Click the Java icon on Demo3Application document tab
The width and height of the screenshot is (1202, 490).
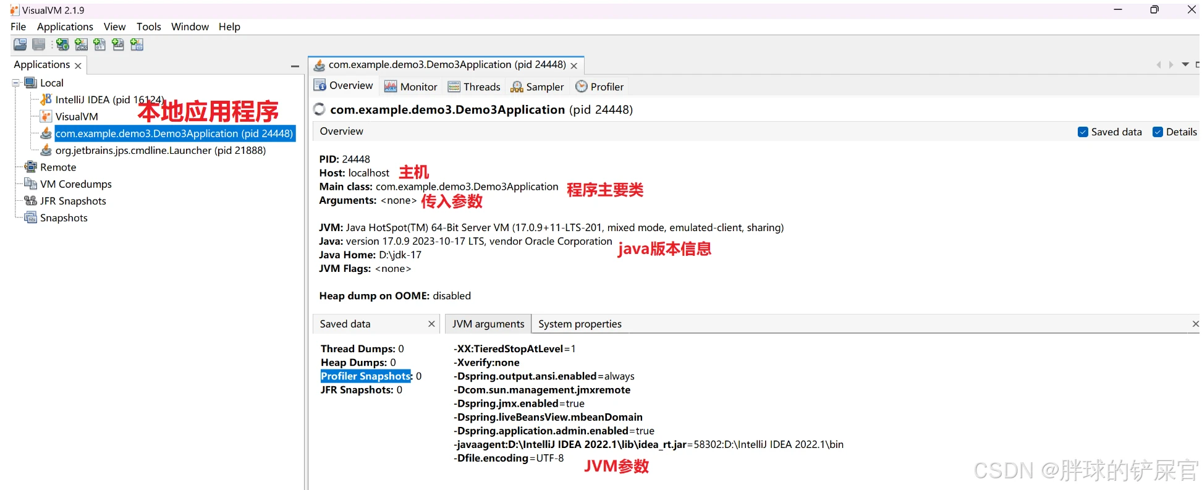click(320, 65)
